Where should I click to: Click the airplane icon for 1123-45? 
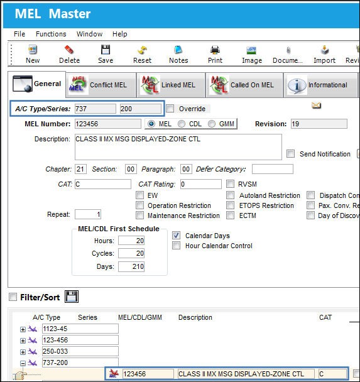click(x=32, y=329)
